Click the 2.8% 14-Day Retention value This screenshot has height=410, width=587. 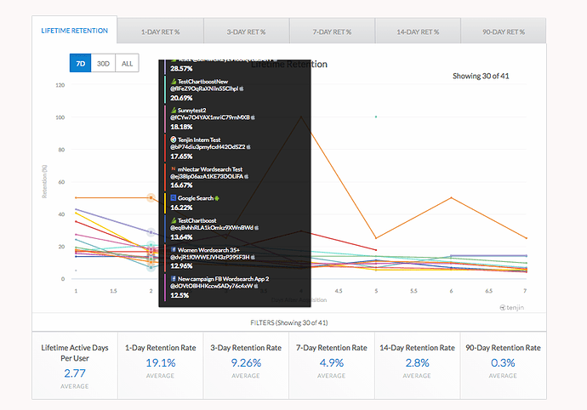417,362
